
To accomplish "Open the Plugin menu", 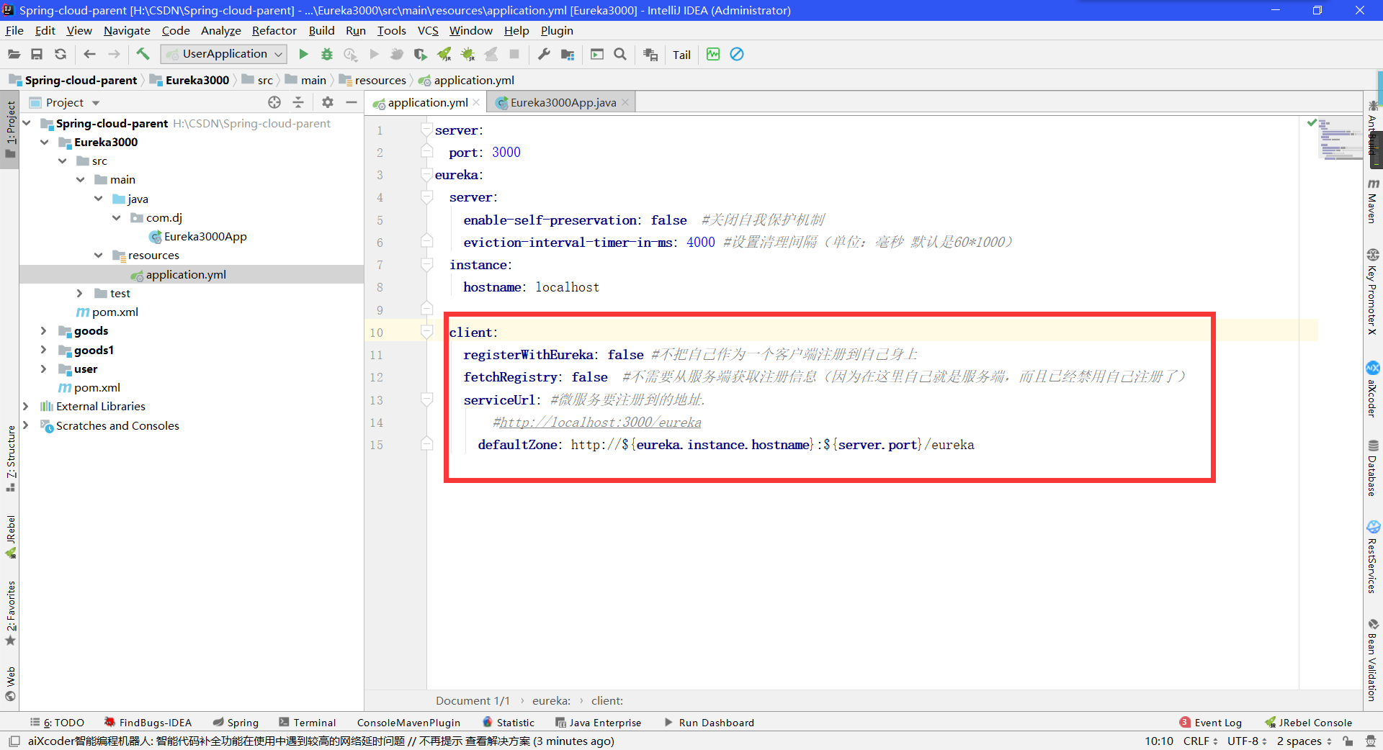I will coord(557,30).
